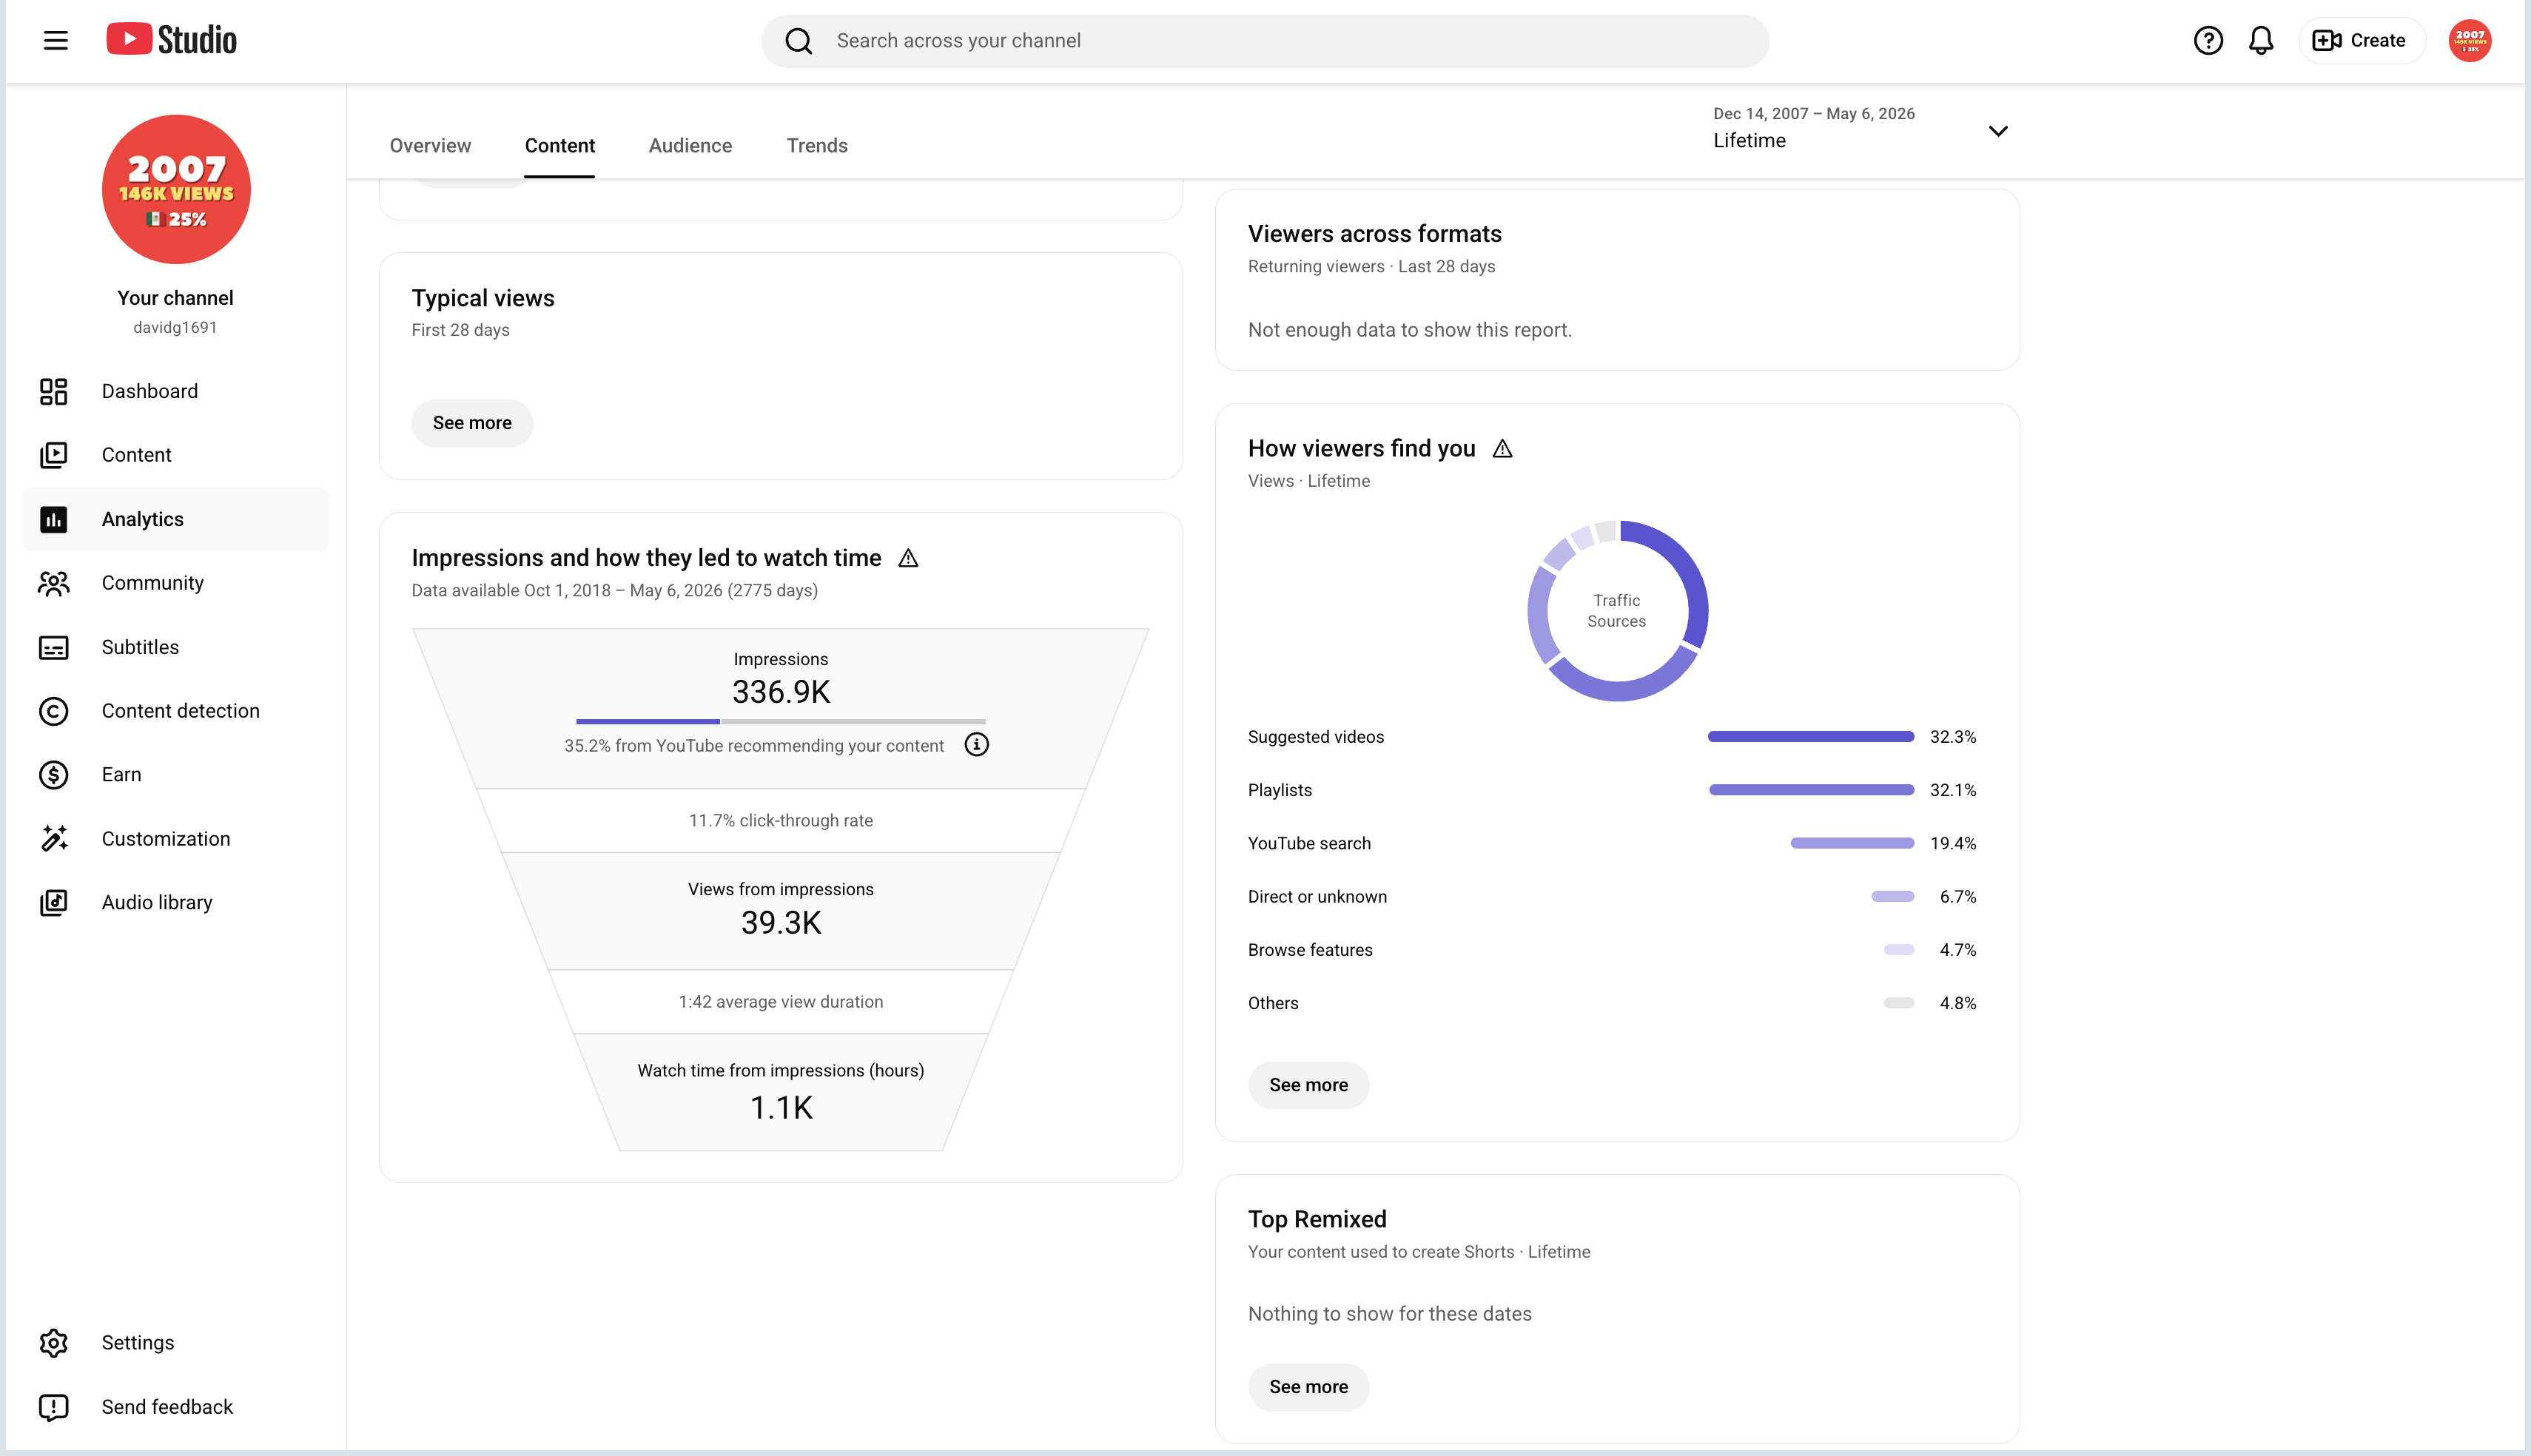Open the hamburger navigation menu
Image resolution: width=2531 pixels, height=1456 pixels.
coord(56,40)
